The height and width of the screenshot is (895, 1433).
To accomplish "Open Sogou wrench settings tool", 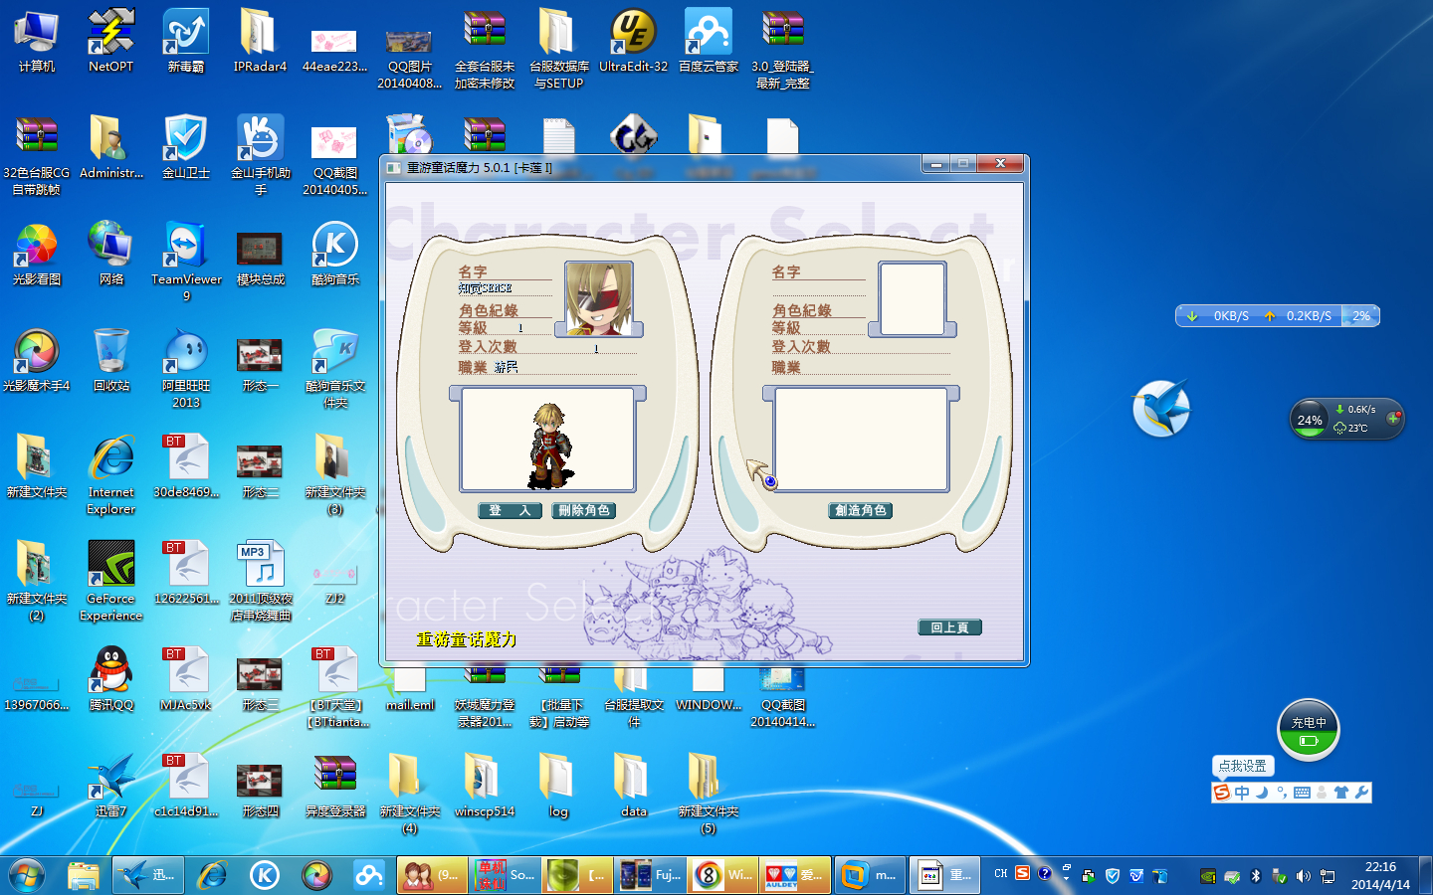I will 1361,793.
